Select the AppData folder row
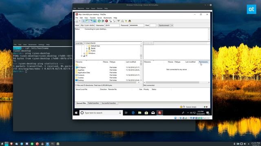Image resolution: width=261 pixels, height=146 pixels. pyautogui.click(x=108, y=70)
